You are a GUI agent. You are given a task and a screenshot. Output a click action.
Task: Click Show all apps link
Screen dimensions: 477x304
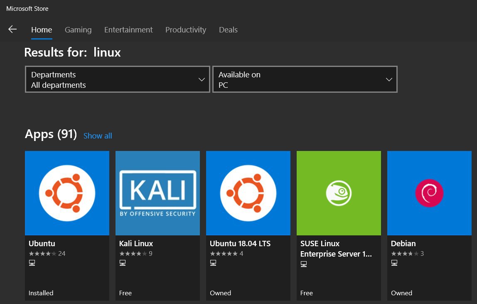pyautogui.click(x=98, y=136)
